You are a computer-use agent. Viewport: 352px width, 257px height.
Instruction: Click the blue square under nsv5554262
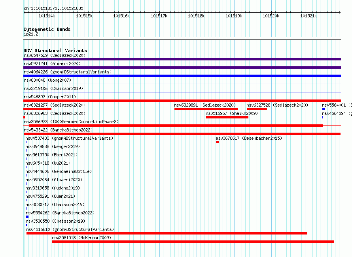(x=27, y=217)
